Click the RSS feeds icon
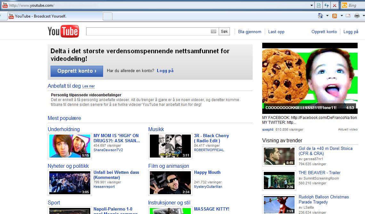The height and width of the screenshot is (214, 365). [335, 16]
